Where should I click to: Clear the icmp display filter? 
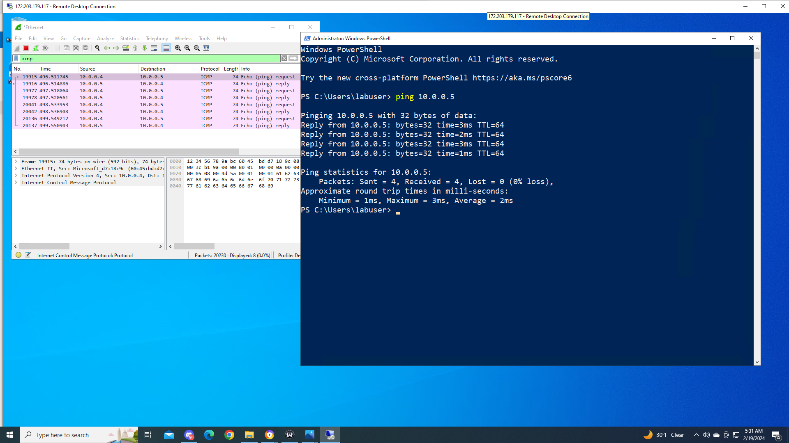coord(284,59)
